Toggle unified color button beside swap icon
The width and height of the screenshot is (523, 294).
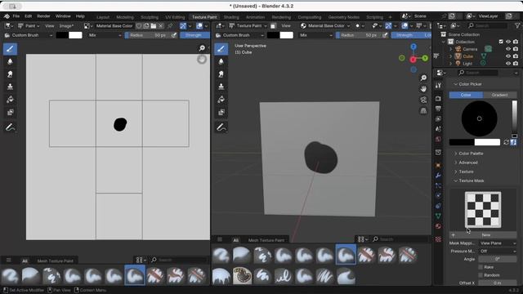pos(513,142)
